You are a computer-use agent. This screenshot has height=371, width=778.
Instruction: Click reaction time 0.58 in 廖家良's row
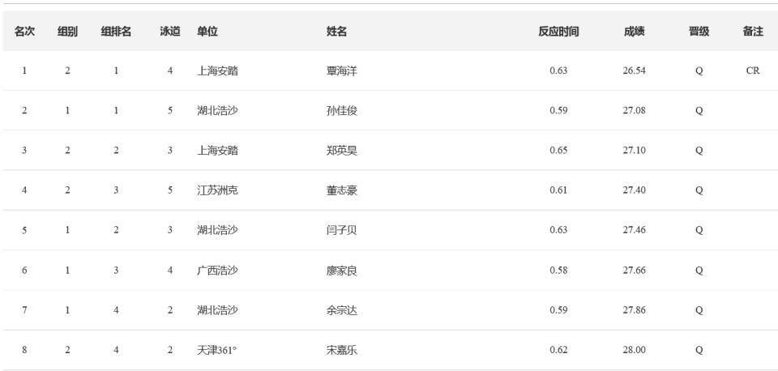558,271
